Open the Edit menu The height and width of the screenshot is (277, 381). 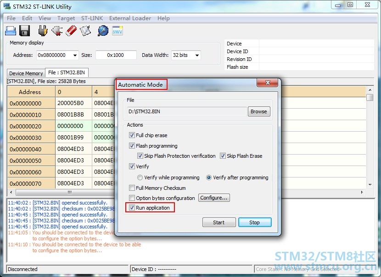[x=27, y=18]
